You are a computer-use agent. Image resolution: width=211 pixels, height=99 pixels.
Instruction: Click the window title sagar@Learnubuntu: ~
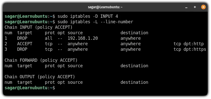[x=105, y=7]
